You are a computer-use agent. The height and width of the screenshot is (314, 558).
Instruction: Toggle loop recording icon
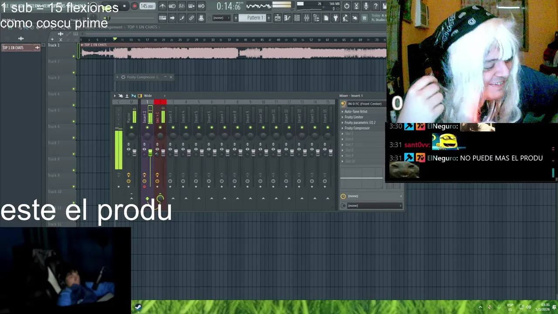point(201,6)
